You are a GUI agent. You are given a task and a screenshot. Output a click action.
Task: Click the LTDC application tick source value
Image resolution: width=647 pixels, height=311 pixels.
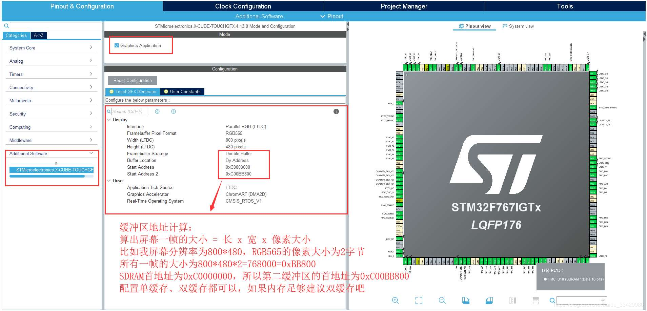pyautogui.click(x=231, y=187)
